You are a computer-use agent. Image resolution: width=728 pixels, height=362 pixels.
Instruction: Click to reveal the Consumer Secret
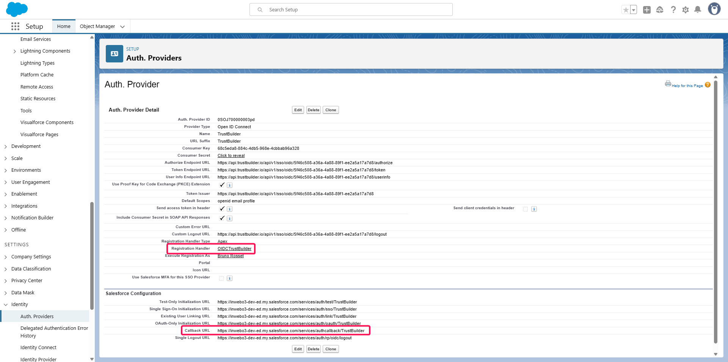231,155
